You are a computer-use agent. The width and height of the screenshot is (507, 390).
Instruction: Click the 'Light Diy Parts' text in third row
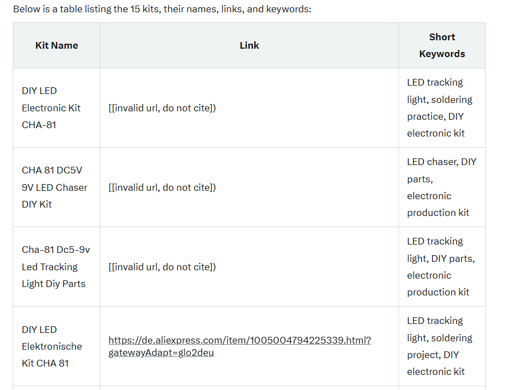[x=54, y=284]
